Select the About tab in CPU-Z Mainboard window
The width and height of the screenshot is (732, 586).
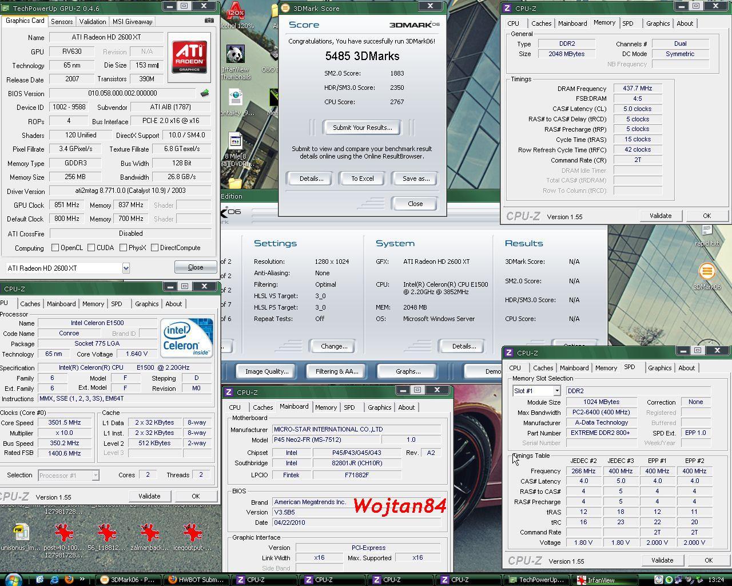(407, 407)
